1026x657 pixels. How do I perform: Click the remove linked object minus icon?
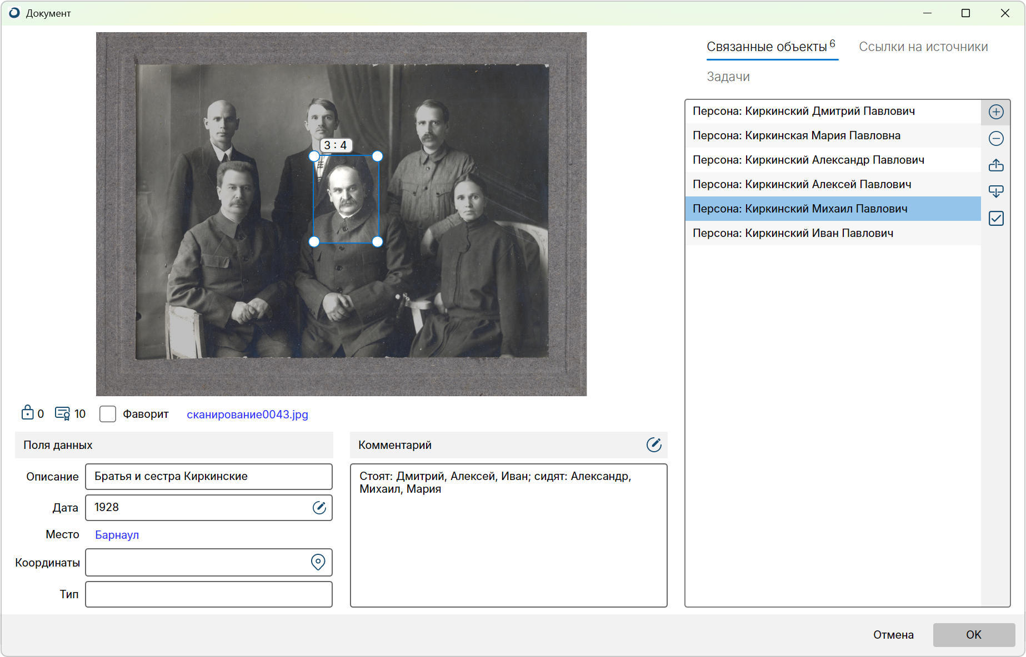[996, 138]
